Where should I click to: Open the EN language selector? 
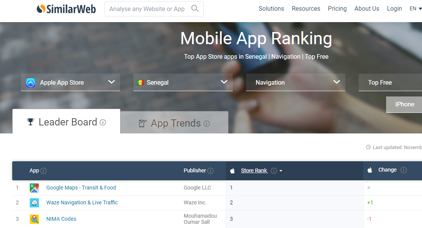(416, 9)
